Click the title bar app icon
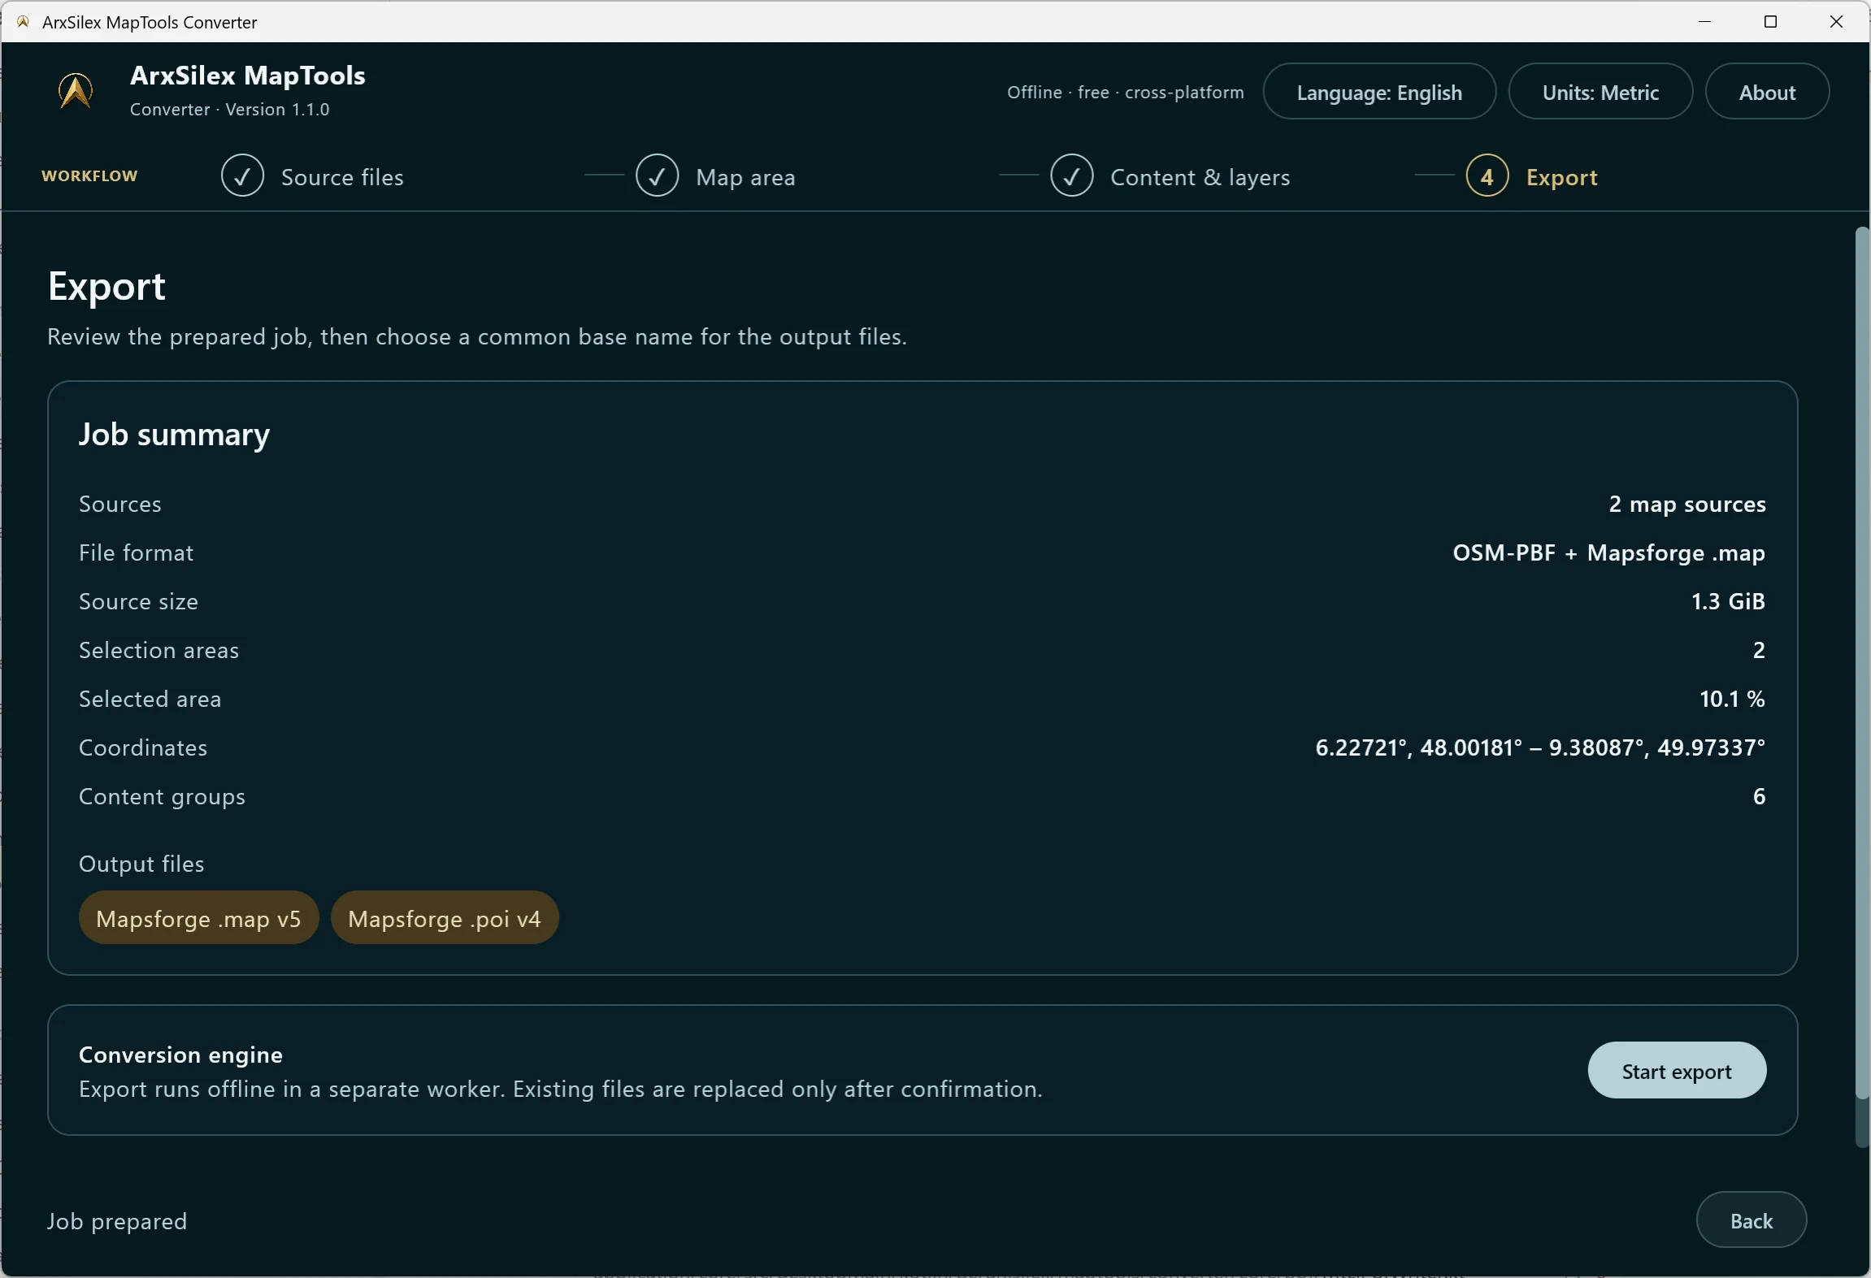The image size is (1871, 1278). pos(23,22)
